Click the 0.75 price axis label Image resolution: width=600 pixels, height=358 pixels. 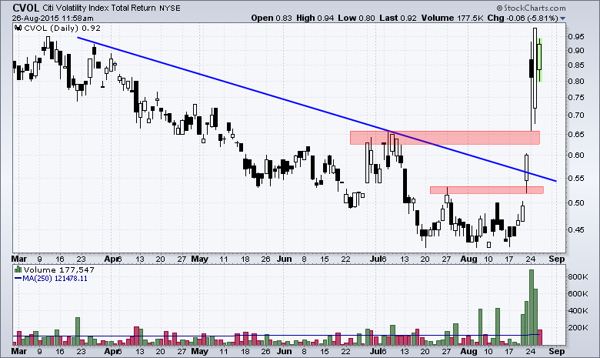tap(576, 98)
